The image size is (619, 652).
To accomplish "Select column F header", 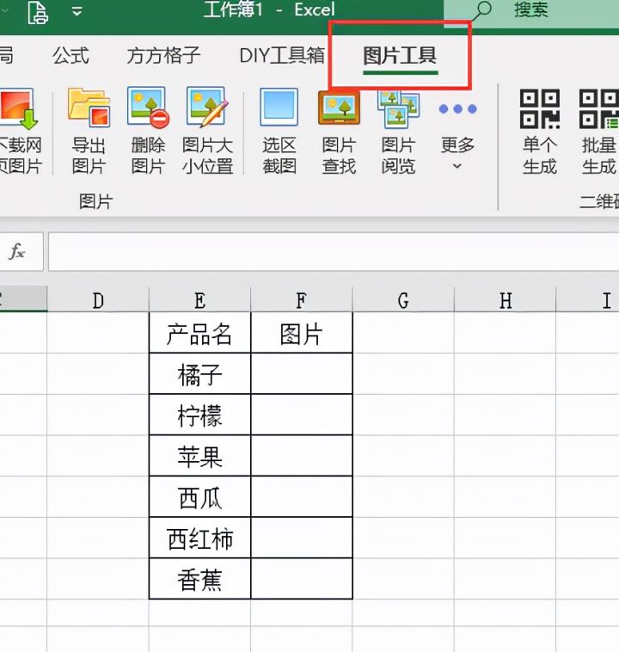I will [x=302, y=299].
